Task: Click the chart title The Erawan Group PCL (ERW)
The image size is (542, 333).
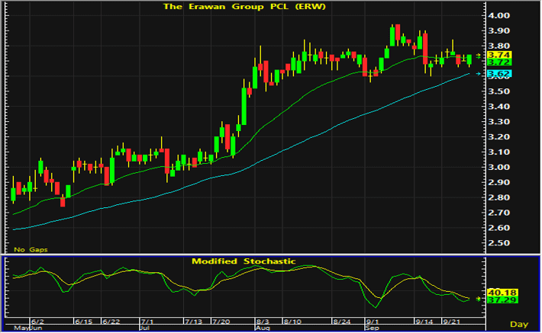Action: coord(244,7)
